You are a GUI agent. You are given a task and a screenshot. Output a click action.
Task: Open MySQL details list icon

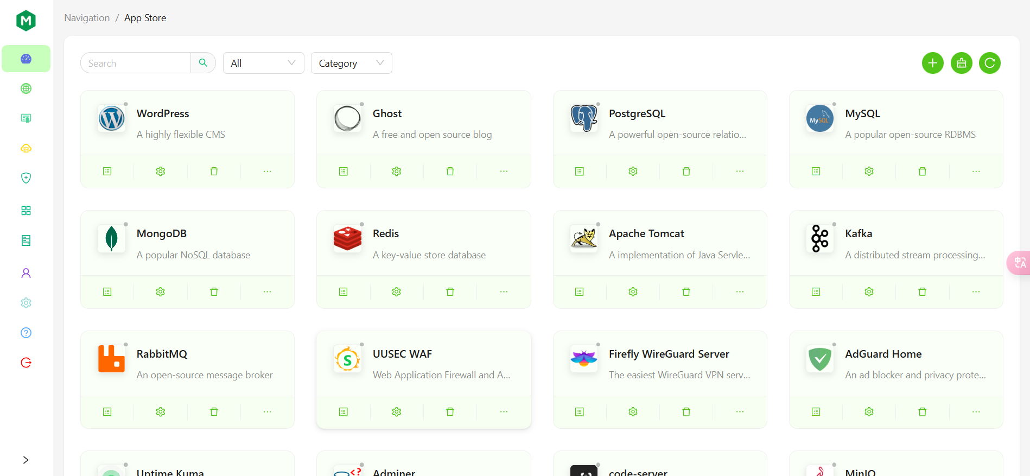(x=816, y=172)
